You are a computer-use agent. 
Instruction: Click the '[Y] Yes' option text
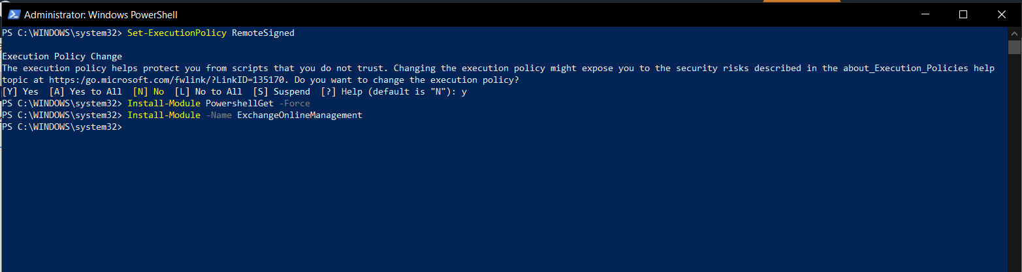[x=20, y=91]
